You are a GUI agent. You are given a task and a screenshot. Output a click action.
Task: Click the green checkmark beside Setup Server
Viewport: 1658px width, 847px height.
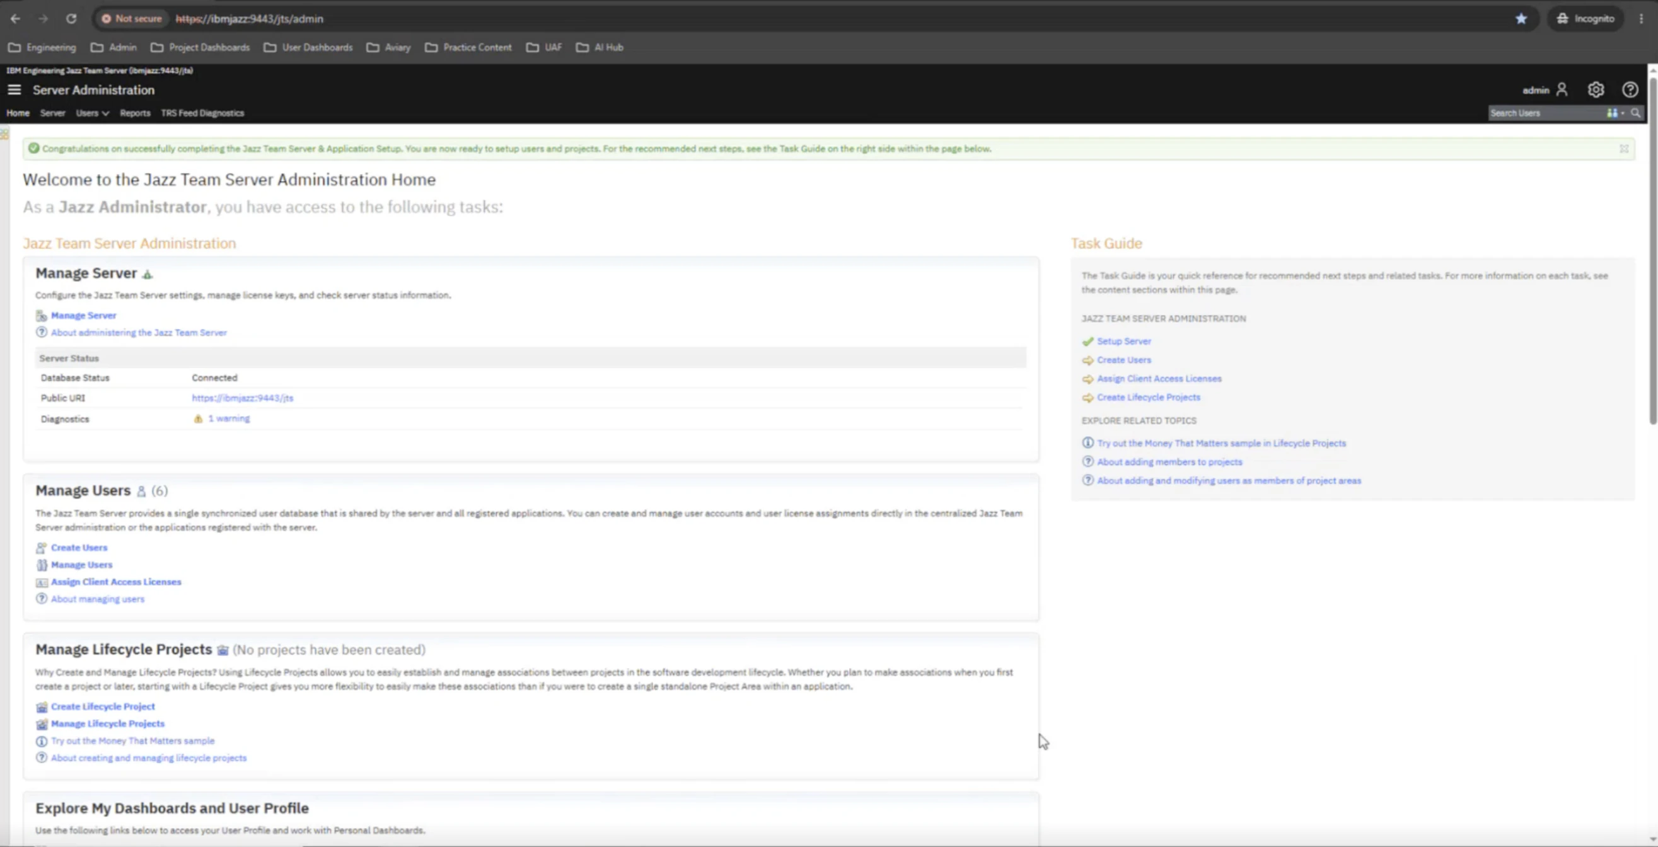point(1087,341)
